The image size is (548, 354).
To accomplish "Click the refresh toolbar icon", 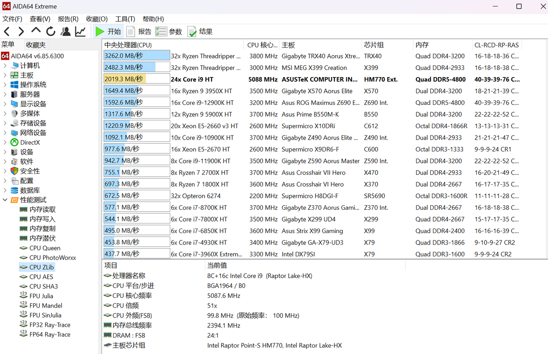I will coord(51,31).
